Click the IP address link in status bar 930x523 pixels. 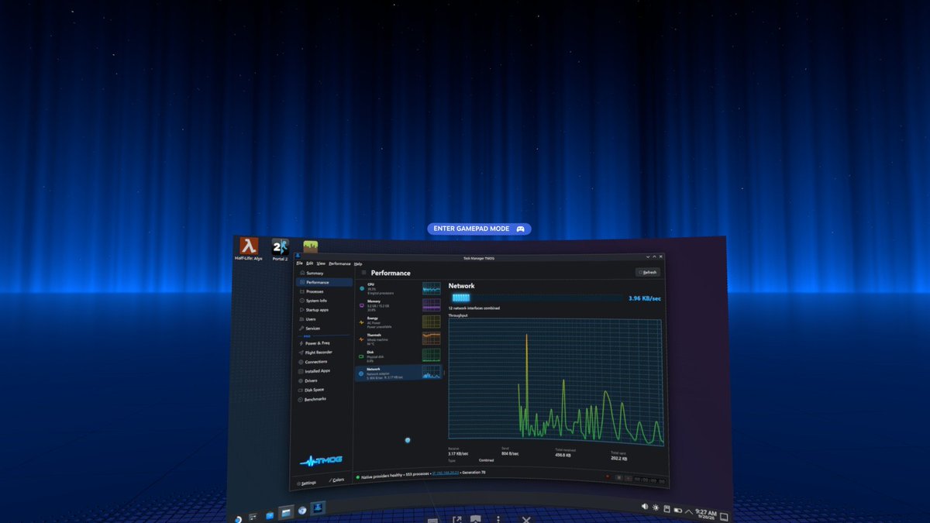coord(444,473)
